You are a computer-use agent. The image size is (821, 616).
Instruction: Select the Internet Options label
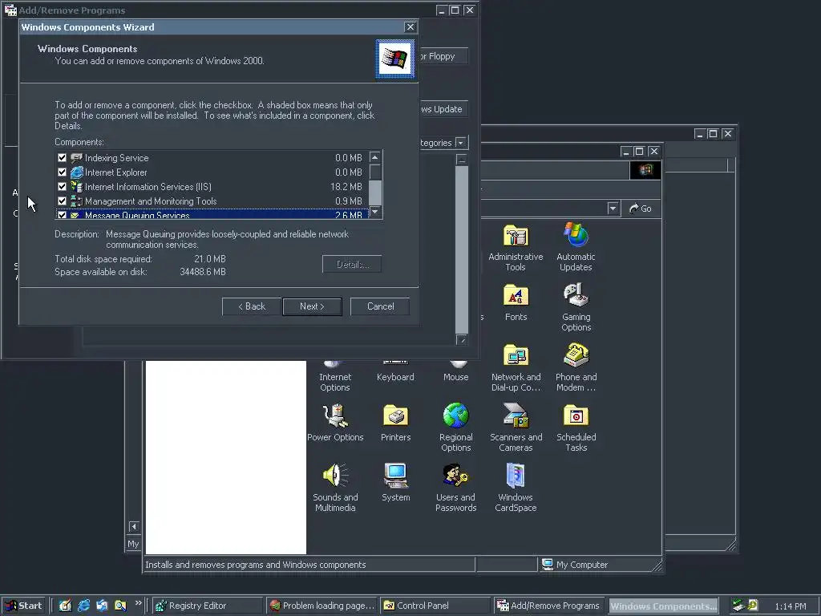click(x=335, y=383)
